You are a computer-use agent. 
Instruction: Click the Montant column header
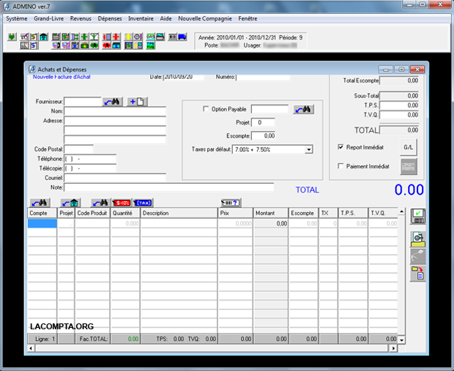[x=270, y=213]
